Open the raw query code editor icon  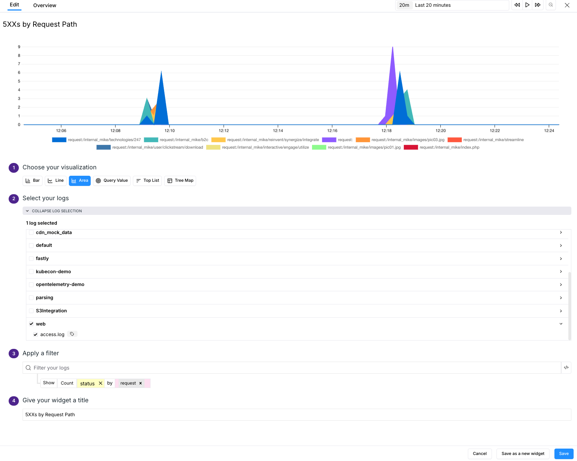(x=566, y=368)
